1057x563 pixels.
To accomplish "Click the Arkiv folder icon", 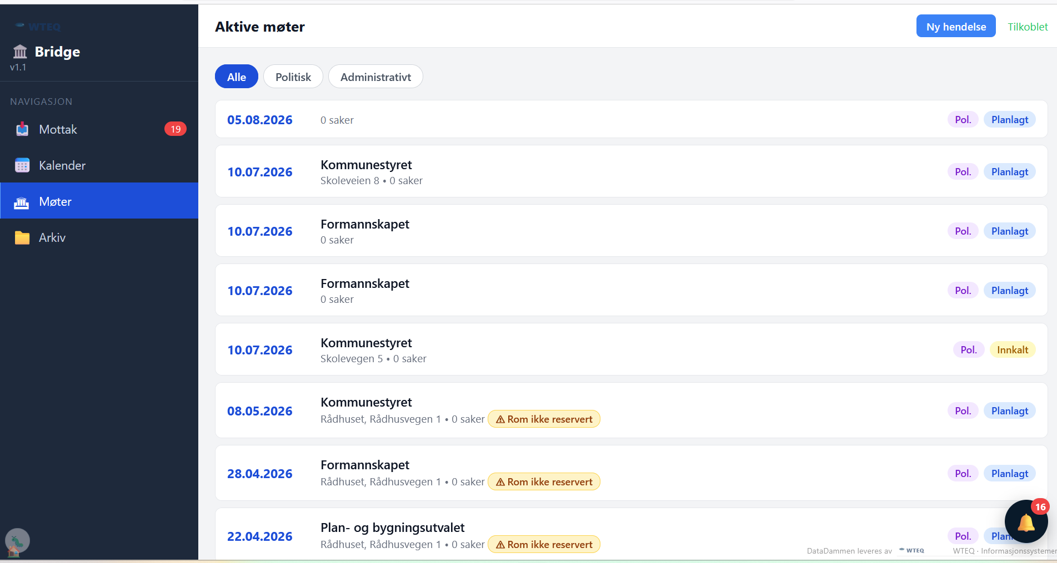I will pos(22,238).
